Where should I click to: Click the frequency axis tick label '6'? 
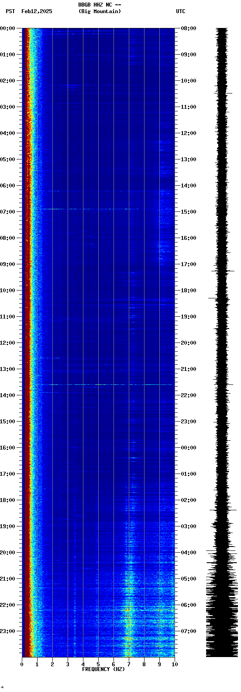coord(114,664)
